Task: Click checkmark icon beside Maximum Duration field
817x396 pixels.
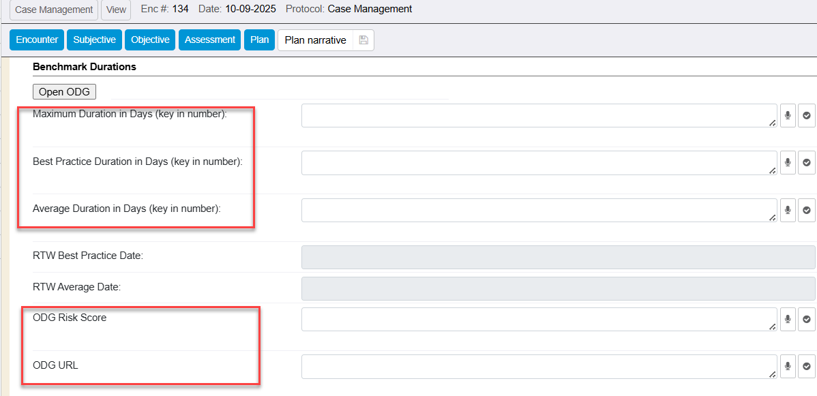Action: (x=807, y=116)
